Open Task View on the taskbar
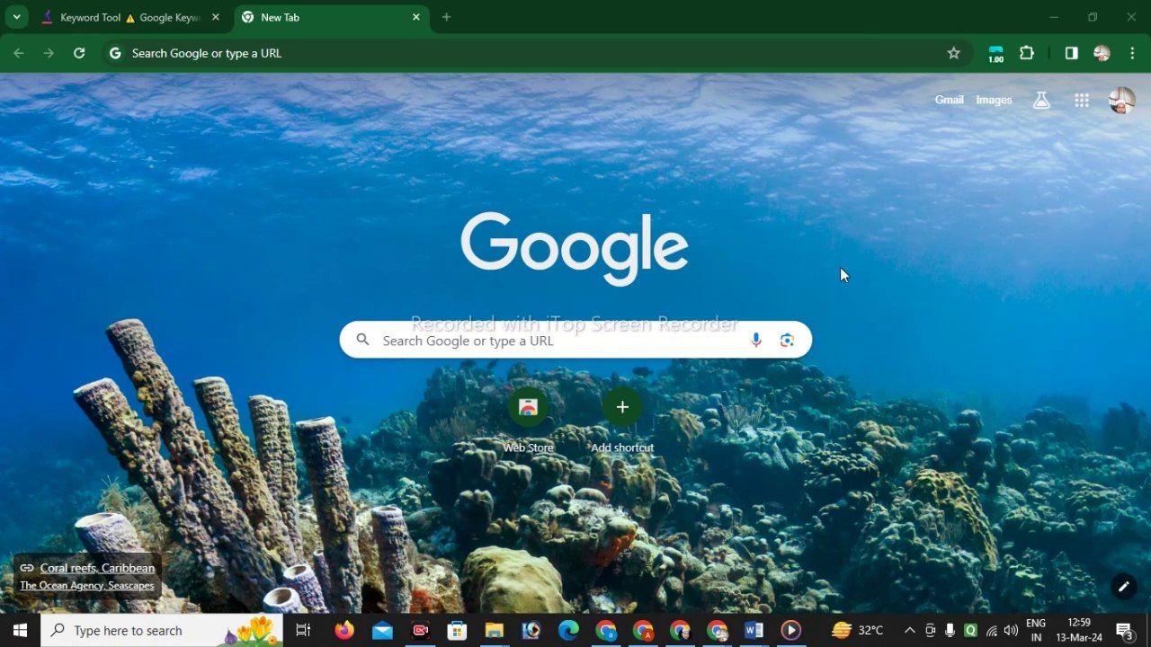Screen dimensions: 1151x647 coord(303,630)
